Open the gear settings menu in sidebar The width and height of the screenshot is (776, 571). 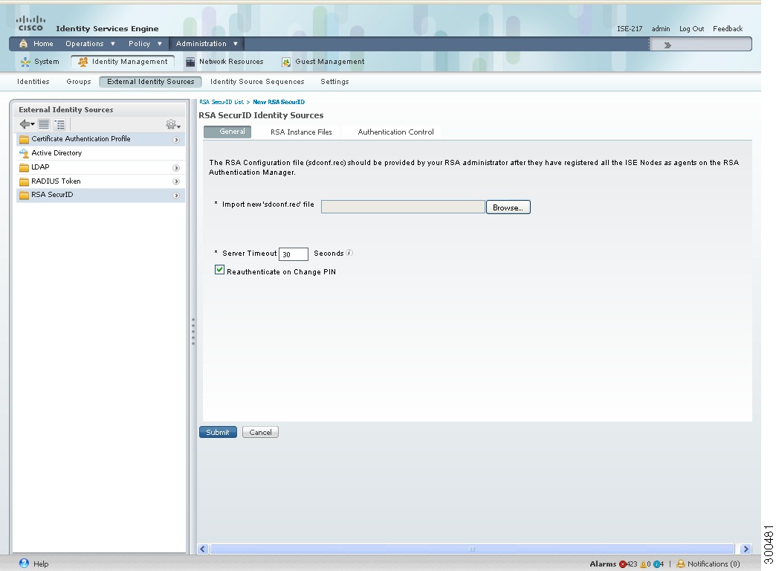[172, 124]
